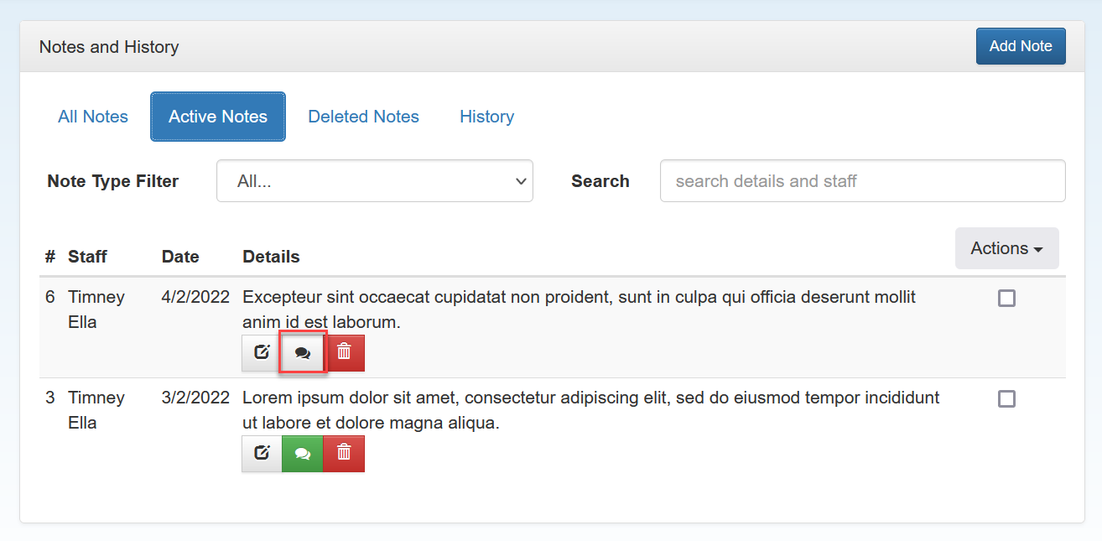Screen dimensions: 1102x541
Task: Click the Add Note button
Action: point(1020,46)
